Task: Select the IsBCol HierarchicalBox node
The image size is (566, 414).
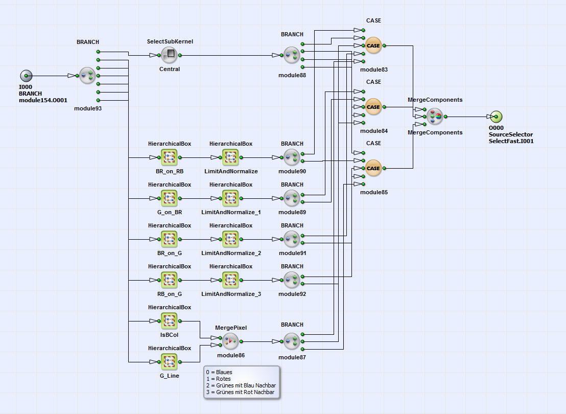Action: (169, 320)
